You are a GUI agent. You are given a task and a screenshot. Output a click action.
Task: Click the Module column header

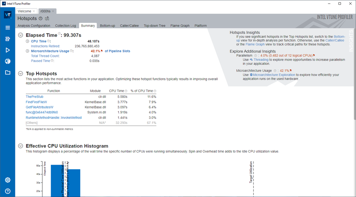95,91
